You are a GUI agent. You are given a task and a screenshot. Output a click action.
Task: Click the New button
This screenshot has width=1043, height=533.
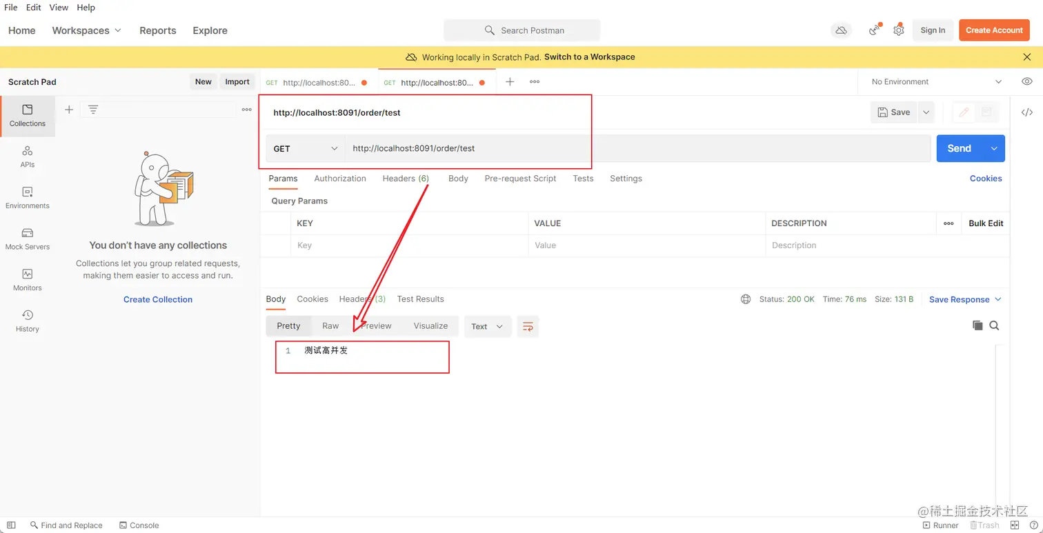click(x=203, y=81)
